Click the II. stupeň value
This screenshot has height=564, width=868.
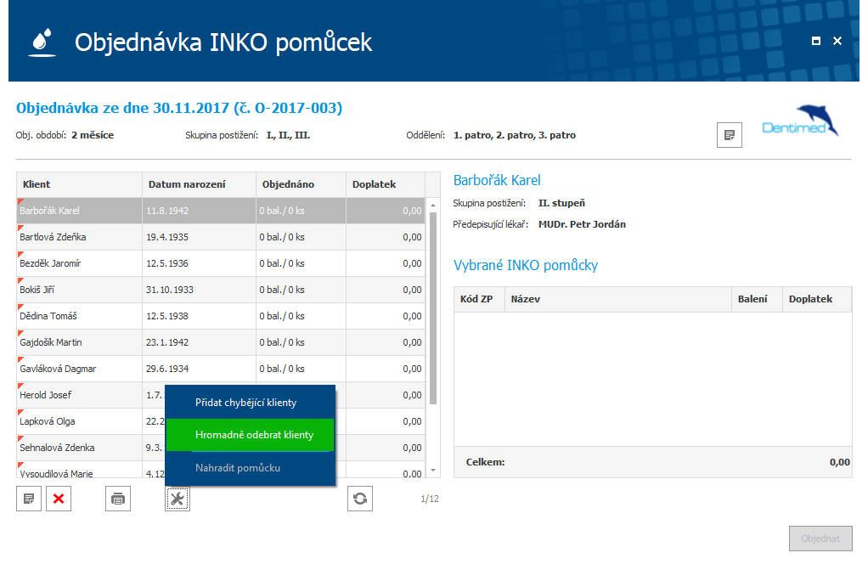coord(561,203)
